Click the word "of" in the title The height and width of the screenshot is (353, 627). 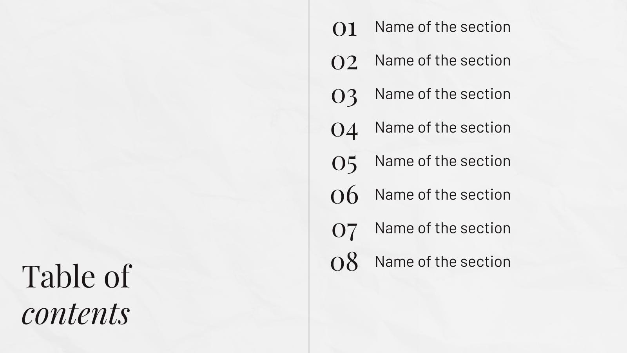[x=117, y=277]
